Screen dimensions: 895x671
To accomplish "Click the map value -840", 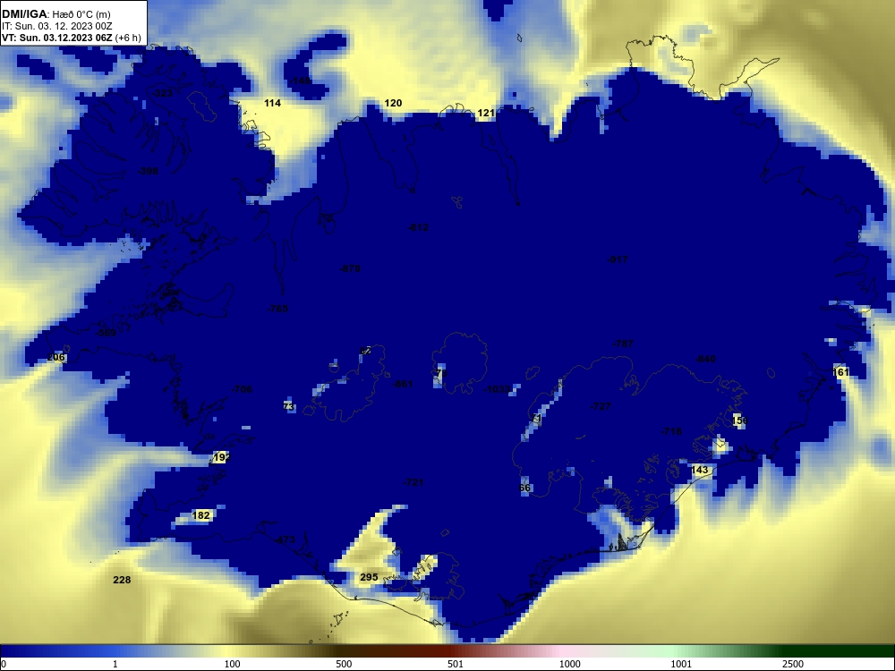I will tap(705, 359).
